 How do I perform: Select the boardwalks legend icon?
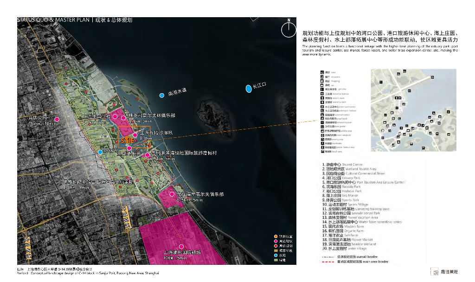(x=322, y=144)
